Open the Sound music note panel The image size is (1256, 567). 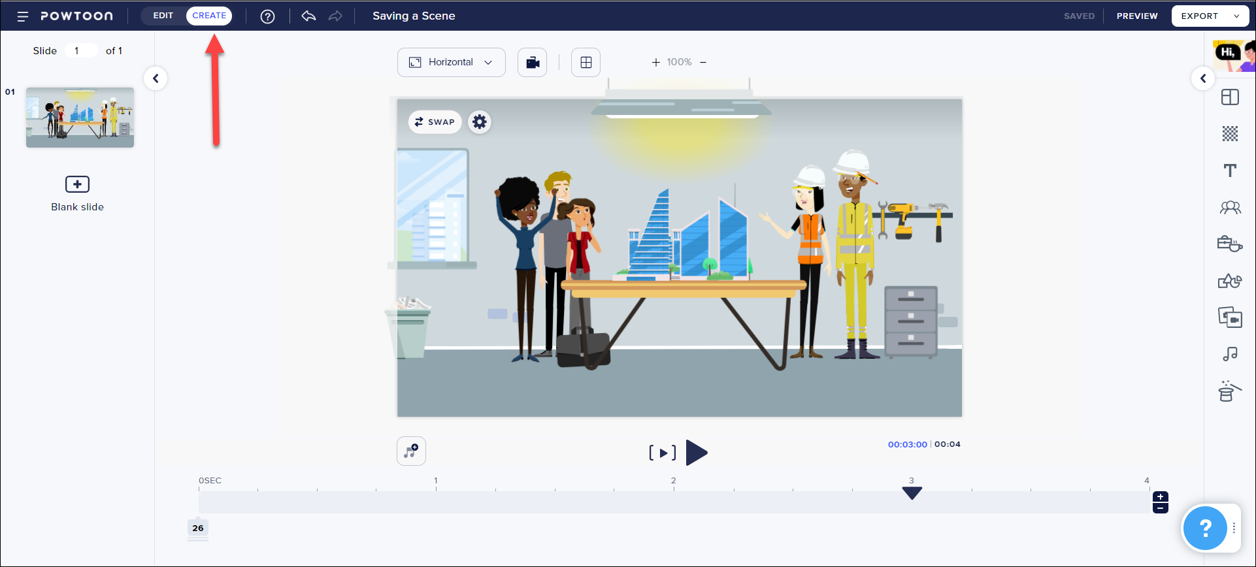point(1230,354)
